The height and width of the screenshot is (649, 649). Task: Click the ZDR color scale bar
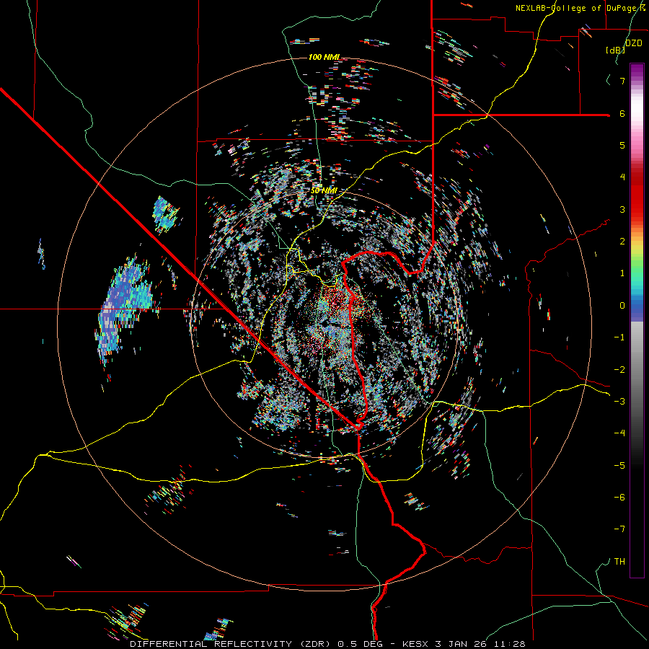point(637,320)
